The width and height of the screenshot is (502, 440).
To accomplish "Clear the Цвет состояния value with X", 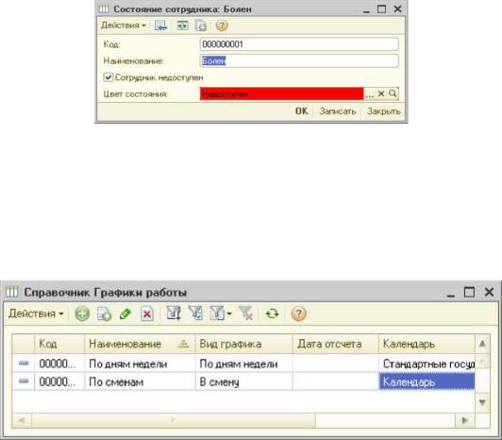I will 381,93.
